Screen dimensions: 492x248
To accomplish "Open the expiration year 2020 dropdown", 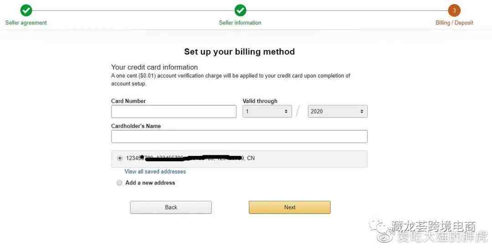I will point(338,111).
